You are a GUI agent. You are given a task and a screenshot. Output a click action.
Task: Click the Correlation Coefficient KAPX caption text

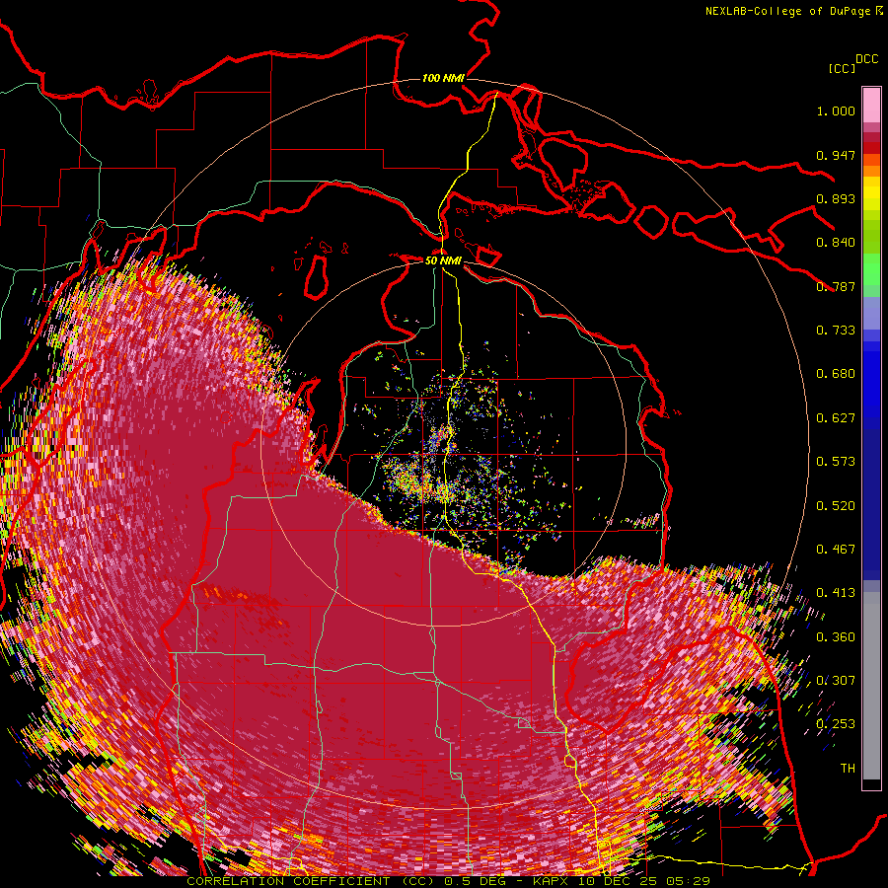click(448, 881)
